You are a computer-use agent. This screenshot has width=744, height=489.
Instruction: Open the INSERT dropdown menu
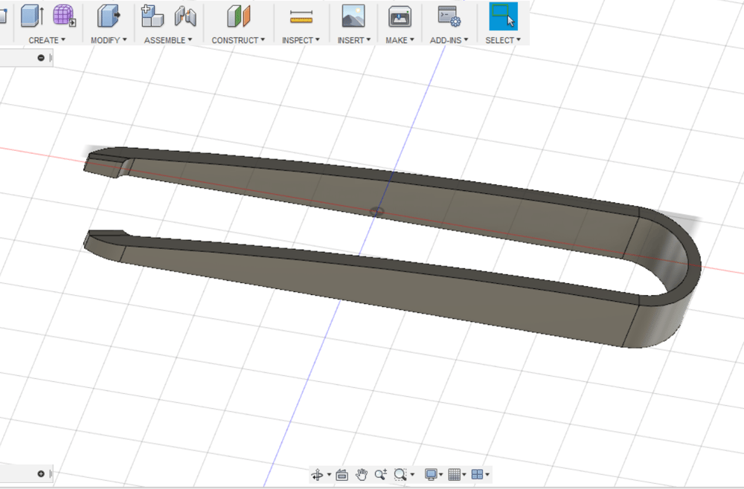pyautogui.click(x=354, y=40)
